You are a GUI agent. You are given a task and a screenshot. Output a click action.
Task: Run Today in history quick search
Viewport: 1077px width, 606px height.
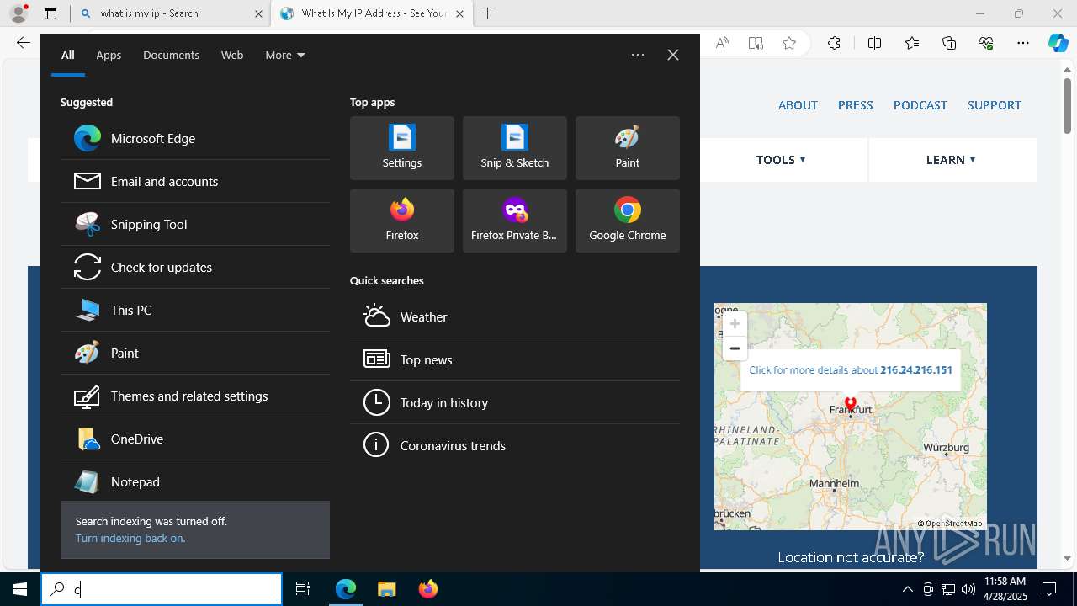(515, 402)
